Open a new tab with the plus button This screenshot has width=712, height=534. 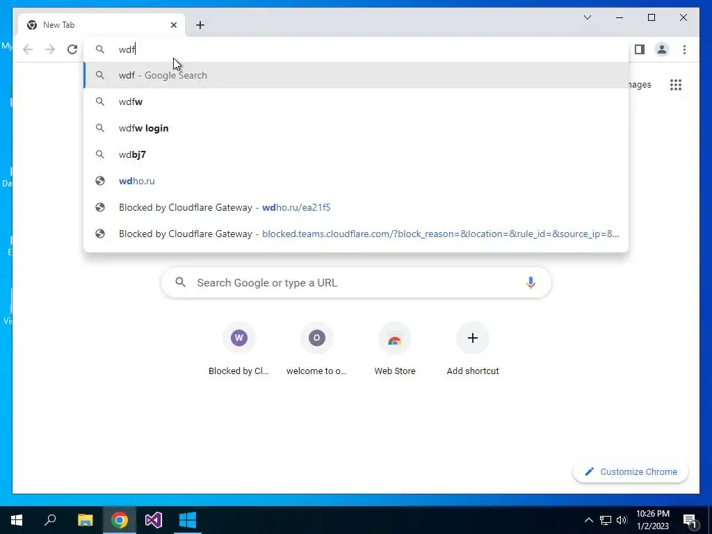[x=200, y=25]
